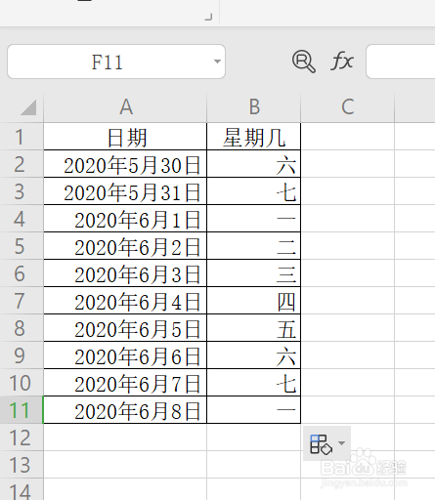Click the formula bar input field

click(401, 62)
